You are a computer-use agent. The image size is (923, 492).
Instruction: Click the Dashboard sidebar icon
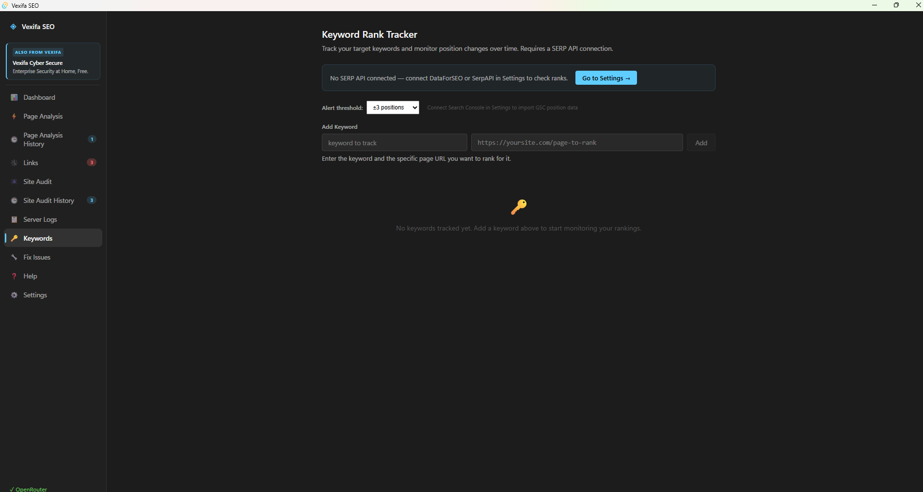coord(14,97)
